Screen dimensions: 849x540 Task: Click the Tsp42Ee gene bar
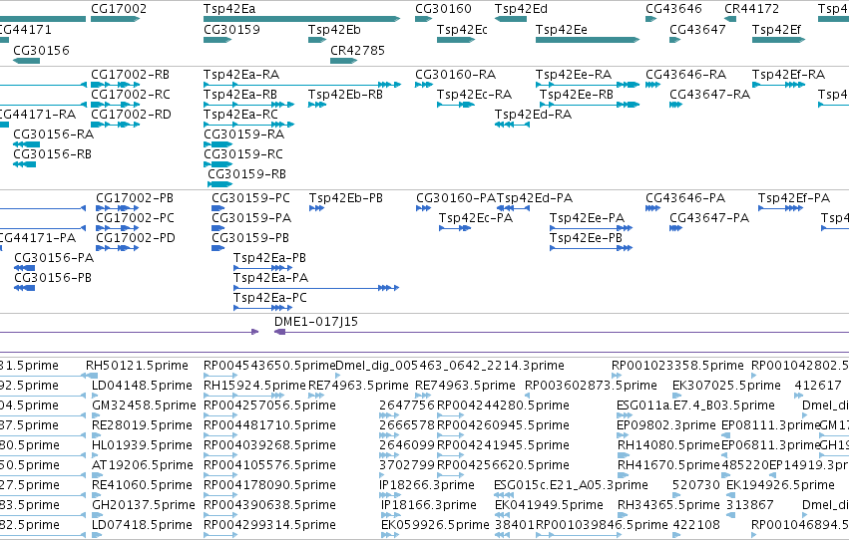[588, 40]
